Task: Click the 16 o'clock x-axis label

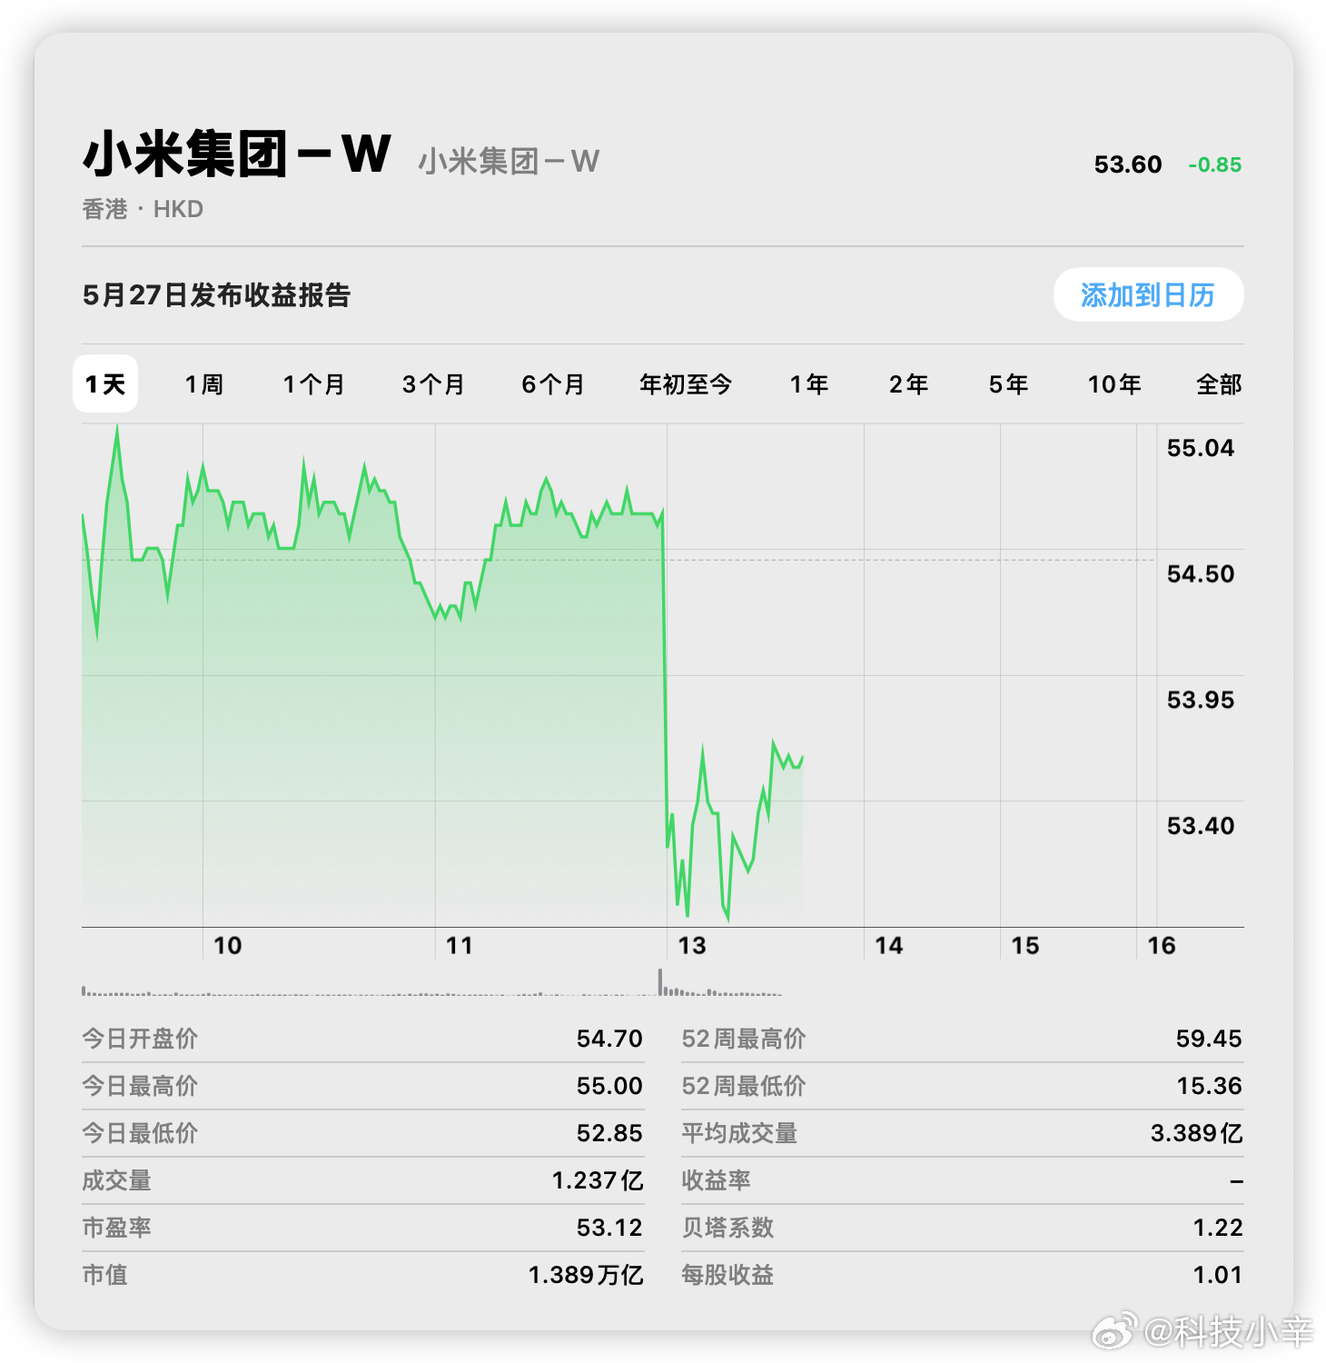Action: click(1162, 946)
